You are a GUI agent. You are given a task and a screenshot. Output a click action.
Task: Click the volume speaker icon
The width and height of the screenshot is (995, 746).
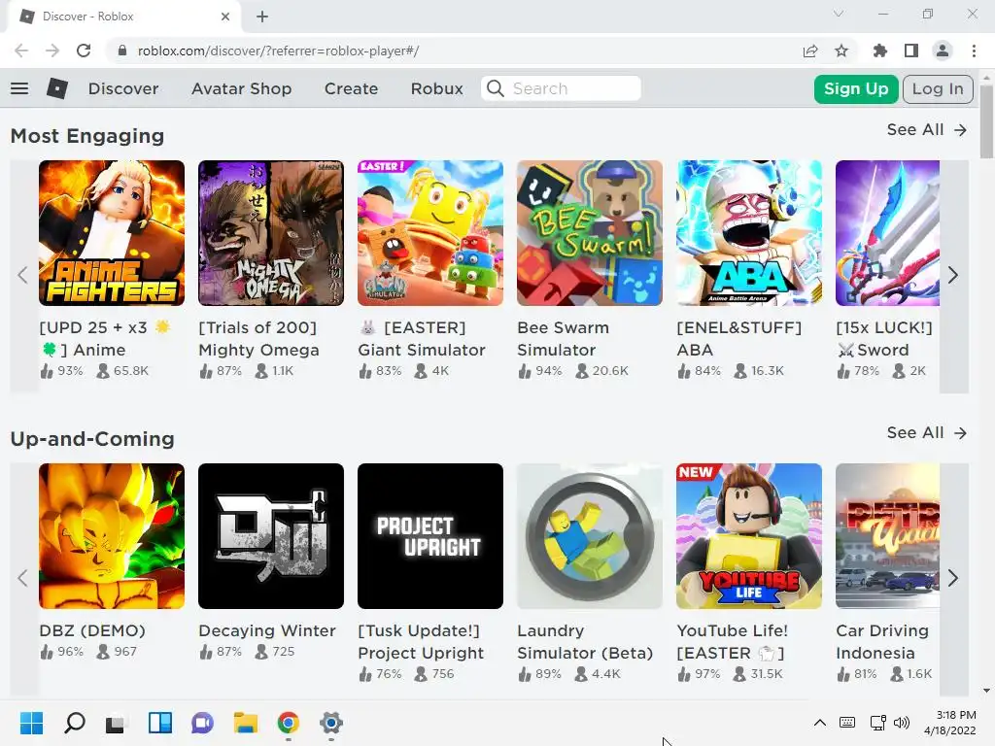tap(902, 723)
